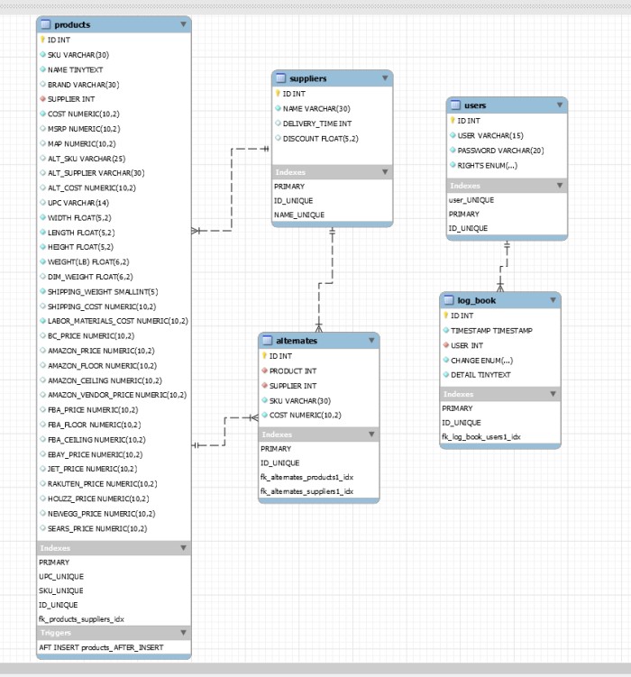The image size is (631, 677).
Task: Click the log_book table header icon
Action: (x=449, y=300)
